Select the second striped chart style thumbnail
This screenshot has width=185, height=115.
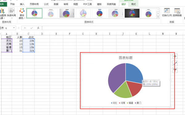(x=51, y=13)
